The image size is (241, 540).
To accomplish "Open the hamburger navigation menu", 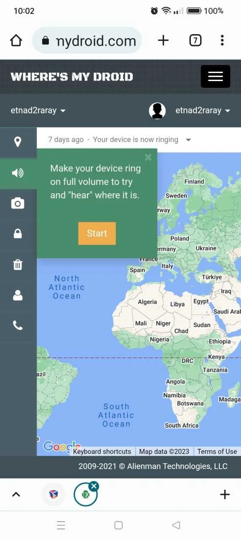I will (x=215, y=76).
